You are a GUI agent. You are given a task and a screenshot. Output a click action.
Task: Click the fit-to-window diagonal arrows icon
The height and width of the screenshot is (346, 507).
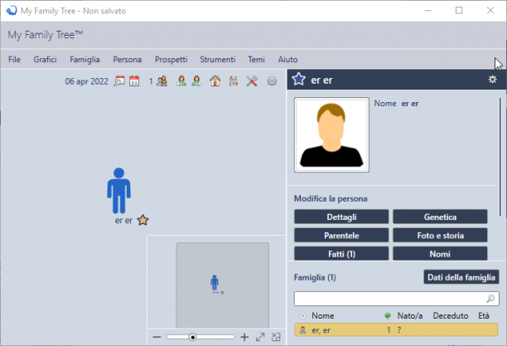point(260,337)
